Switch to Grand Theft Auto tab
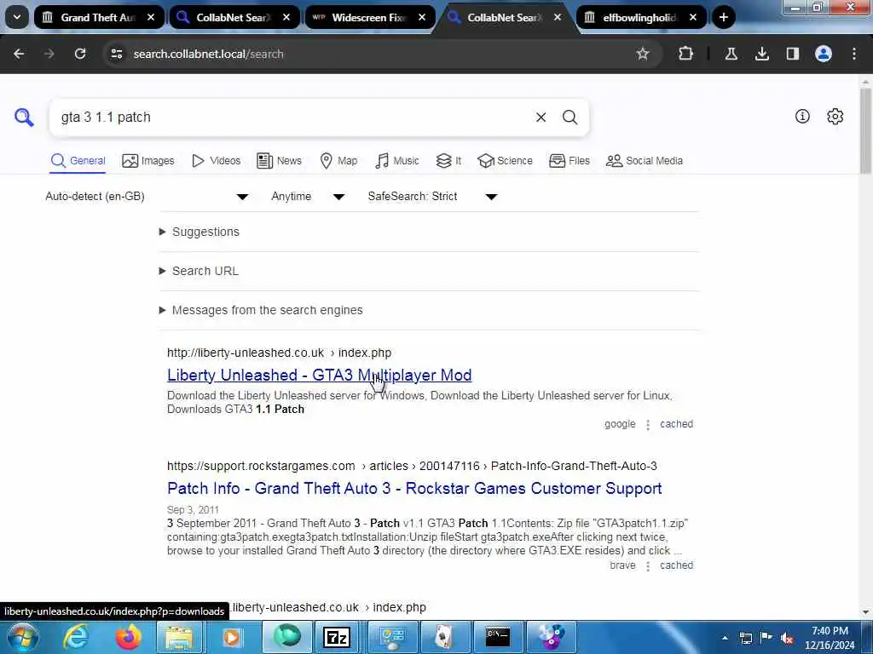873x654 pixels. pos(97,17)
